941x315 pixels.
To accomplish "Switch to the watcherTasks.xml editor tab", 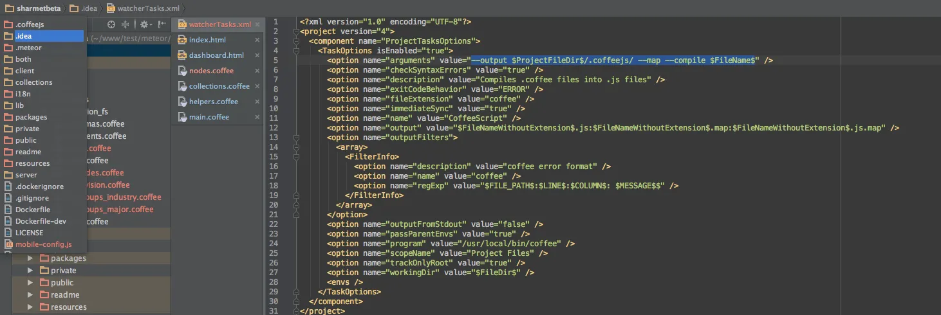I will coord(217,24).
